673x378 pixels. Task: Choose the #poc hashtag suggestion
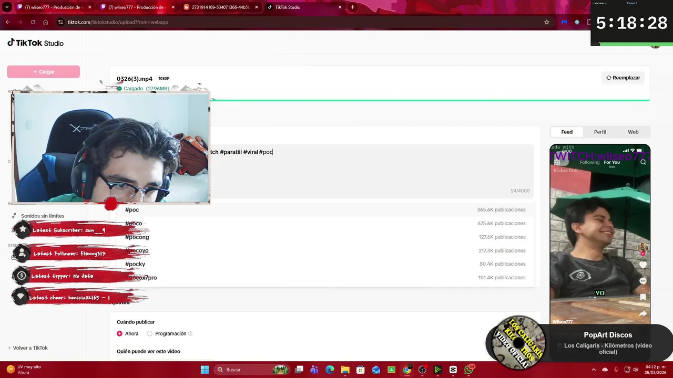(325, 210)
